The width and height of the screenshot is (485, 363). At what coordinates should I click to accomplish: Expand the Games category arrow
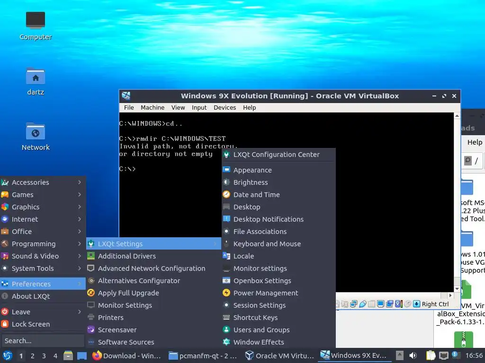coord(80,195)
